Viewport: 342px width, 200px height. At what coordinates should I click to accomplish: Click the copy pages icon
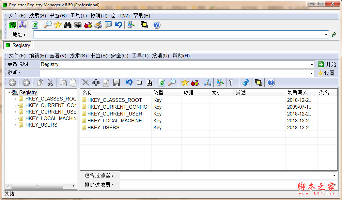tap(63, 83)
